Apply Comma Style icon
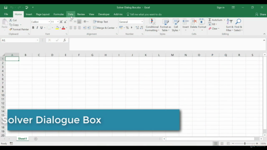This screenshot has width=267, height=150. point(131,28)
